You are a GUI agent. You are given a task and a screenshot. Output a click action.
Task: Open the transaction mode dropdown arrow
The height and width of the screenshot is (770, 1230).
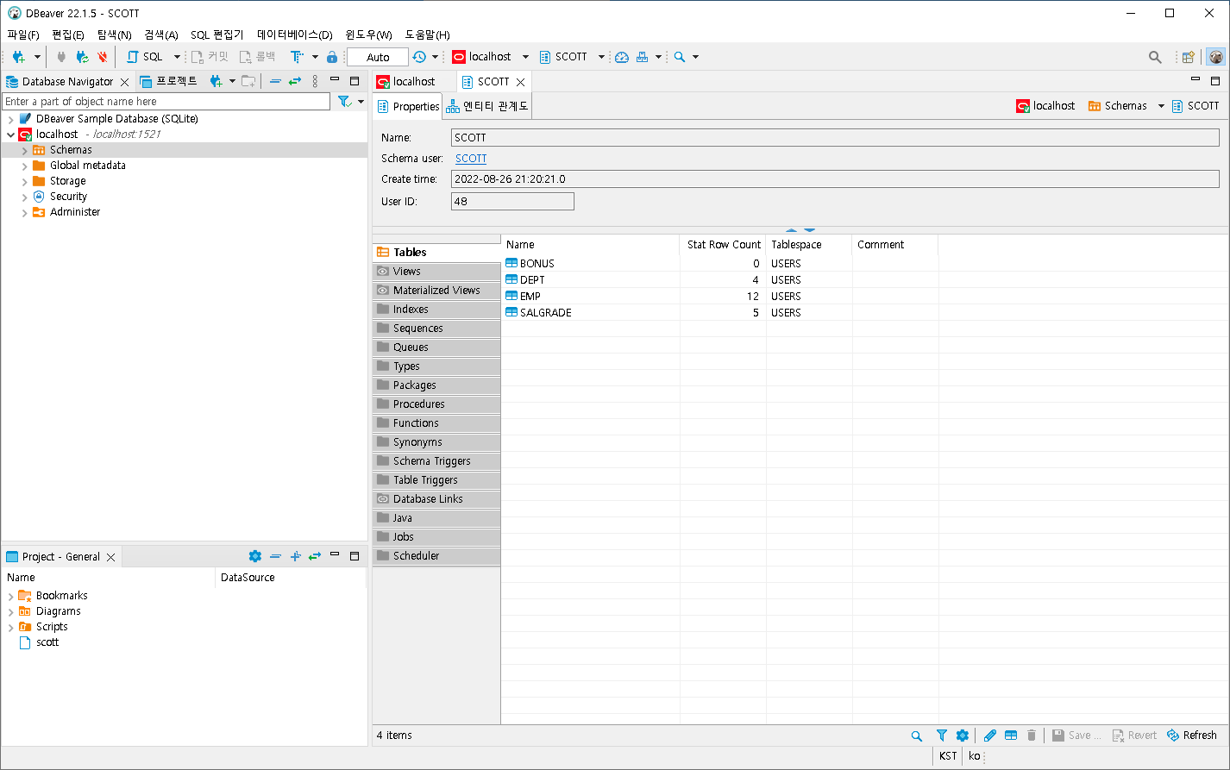click(315, 57)
